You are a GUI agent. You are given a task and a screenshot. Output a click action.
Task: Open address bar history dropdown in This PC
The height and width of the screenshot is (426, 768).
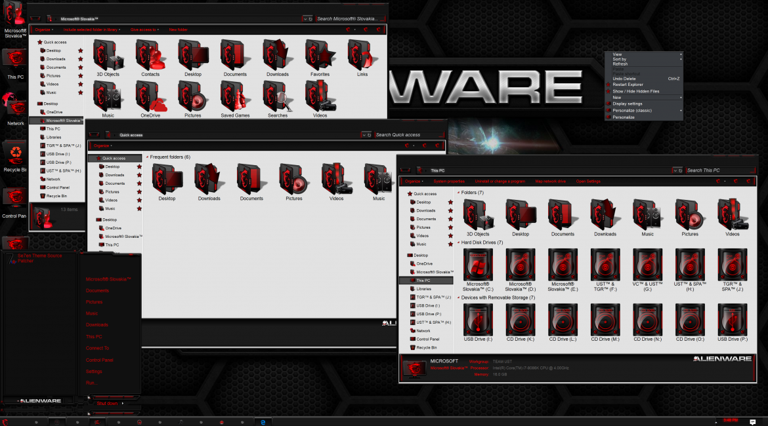click(675, 170)
